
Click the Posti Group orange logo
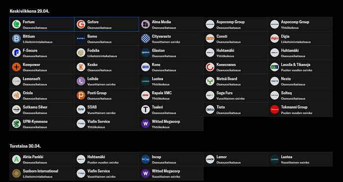(81, 95)
